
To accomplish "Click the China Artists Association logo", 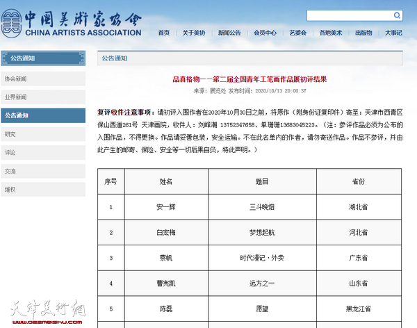I will tap(71, 24).
